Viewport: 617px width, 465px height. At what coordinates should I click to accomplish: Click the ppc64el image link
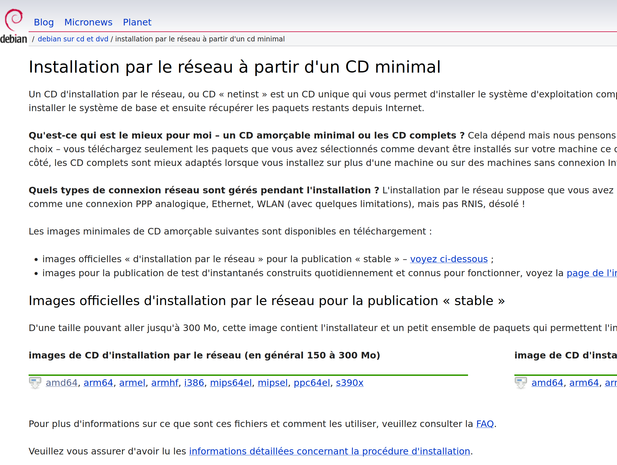(312, 383)
